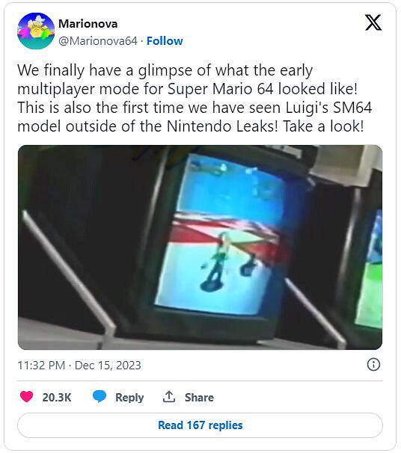Image resolution: width=401 pixels, height=453 pixels.
Task: Open Marionova's profile avatar
Action: 36,31
